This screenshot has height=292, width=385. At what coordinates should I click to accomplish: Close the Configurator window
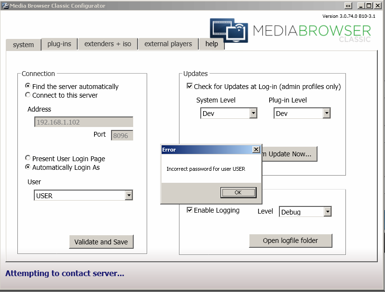coord(377,6)
